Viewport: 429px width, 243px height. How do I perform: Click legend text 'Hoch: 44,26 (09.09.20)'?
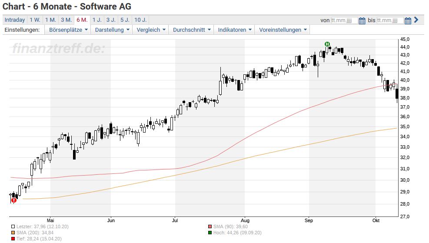point(237,233)
